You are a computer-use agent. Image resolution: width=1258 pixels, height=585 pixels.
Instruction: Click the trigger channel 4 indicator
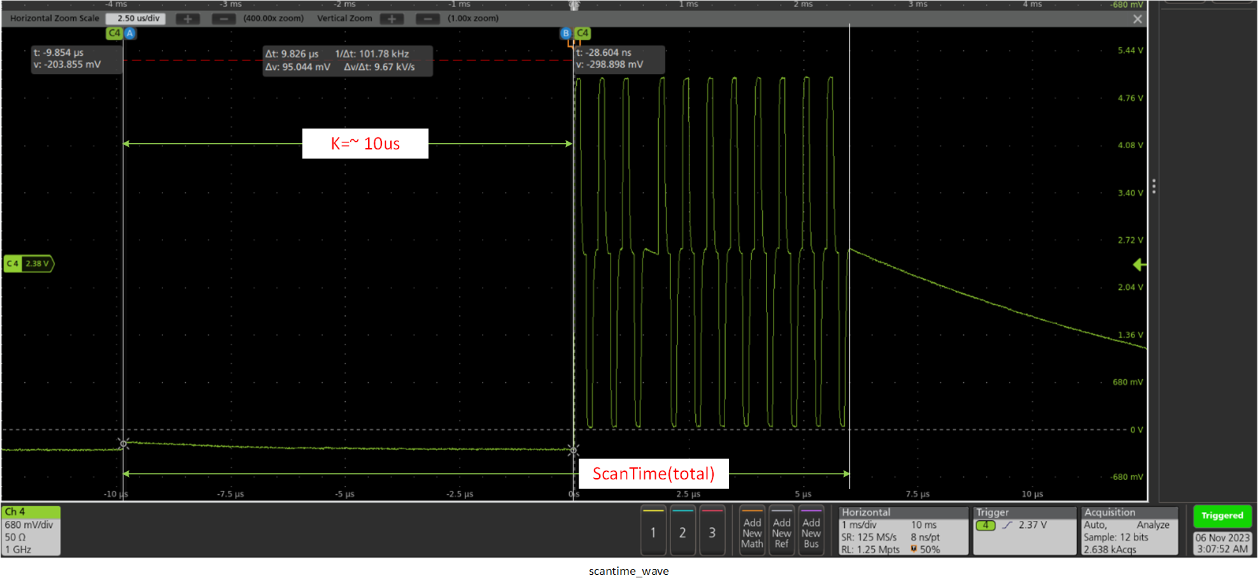click(986, 525)
